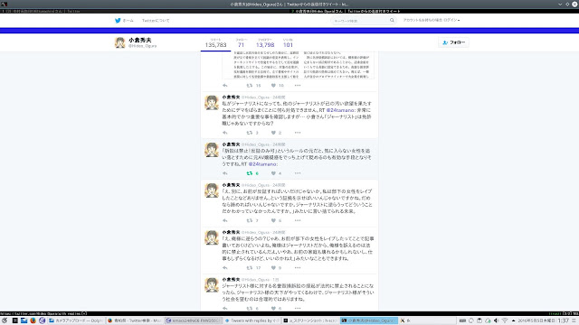
Task: Click the 1:37 clock in taskbar
Action: click(x=563, y=320)
